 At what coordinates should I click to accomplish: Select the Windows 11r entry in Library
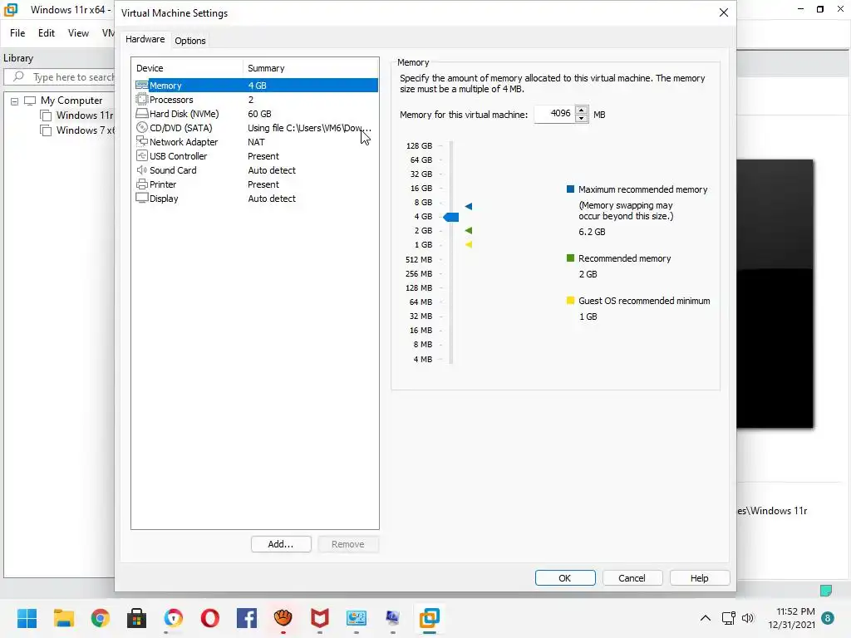pos(85,115)
